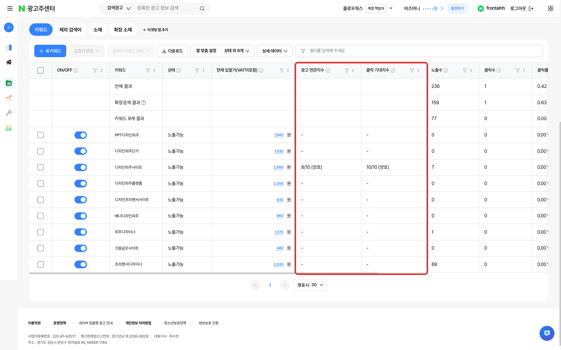
Task: Click the filter input field
Action: pyautogui.click(x=419, y=51)
